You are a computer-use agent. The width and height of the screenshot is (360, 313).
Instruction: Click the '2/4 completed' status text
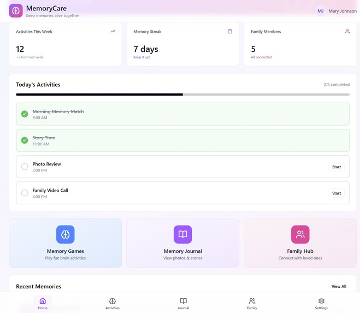(x=337, y=85)
